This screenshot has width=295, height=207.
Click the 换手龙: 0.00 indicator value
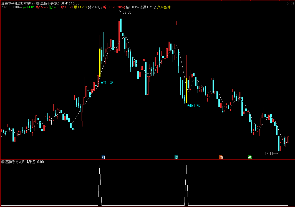35,162
